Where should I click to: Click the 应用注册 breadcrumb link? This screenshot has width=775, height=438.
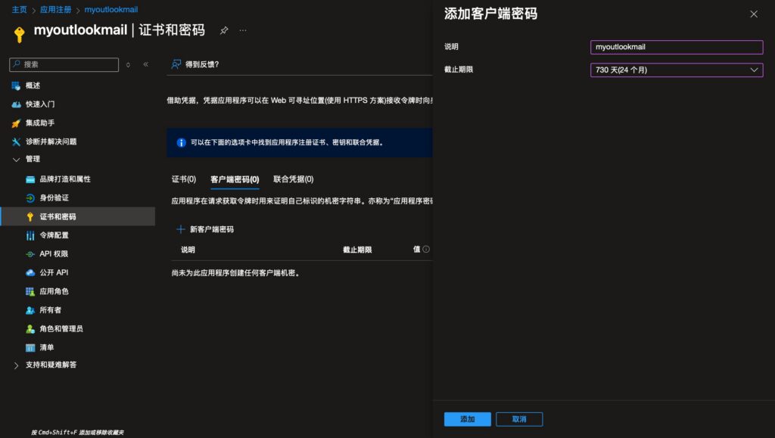click(x=55, y=10)
